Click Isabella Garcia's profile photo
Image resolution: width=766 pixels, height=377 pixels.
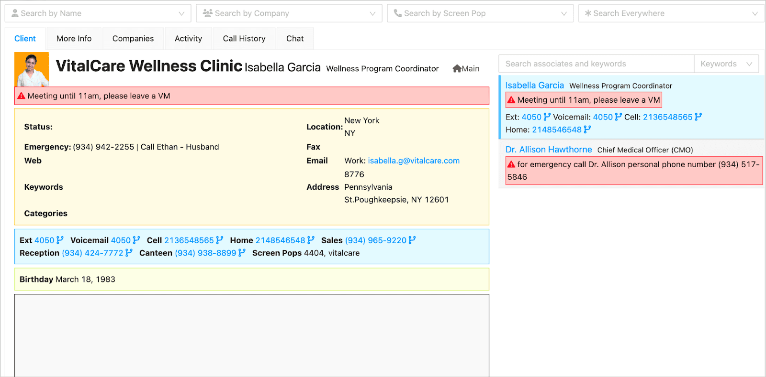pyautogui.click(x=32, y=69)
